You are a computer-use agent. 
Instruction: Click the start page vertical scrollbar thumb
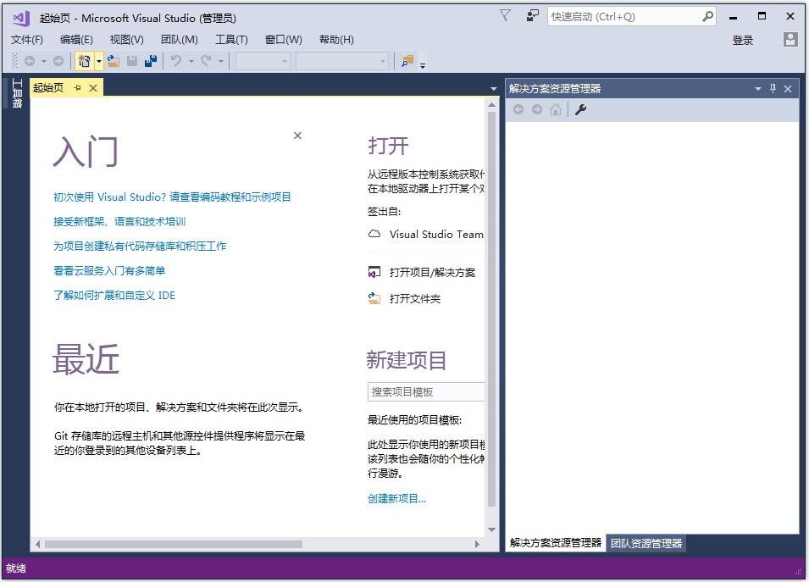[x=491, y=309]
